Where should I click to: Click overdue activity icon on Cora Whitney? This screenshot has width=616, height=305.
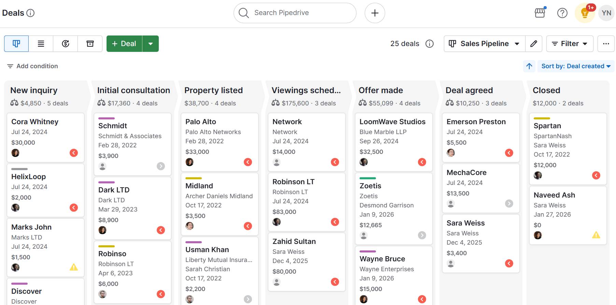(x=74, y=153)
